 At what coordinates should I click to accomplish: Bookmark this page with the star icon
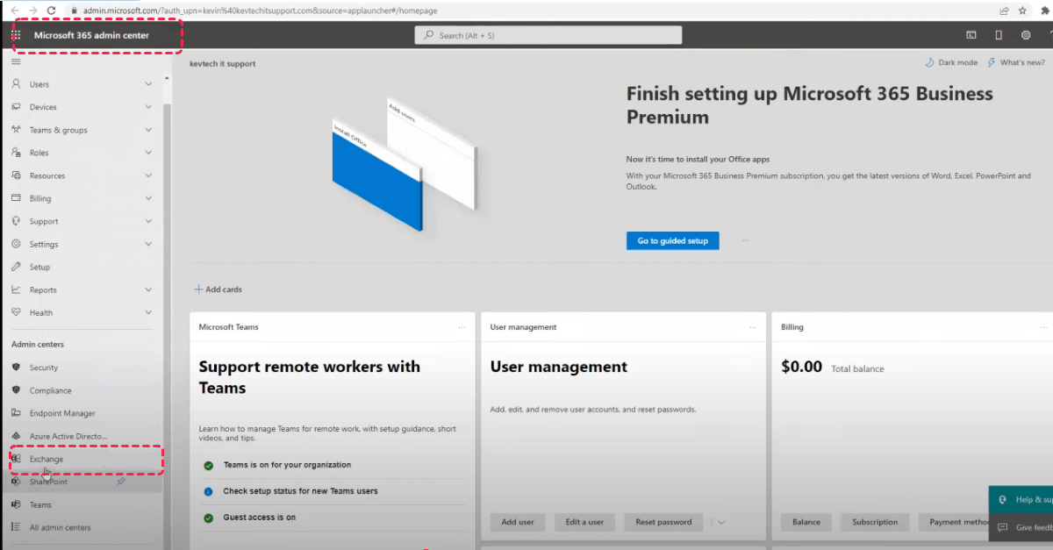pyautogui.click(x=1022, y=11)
